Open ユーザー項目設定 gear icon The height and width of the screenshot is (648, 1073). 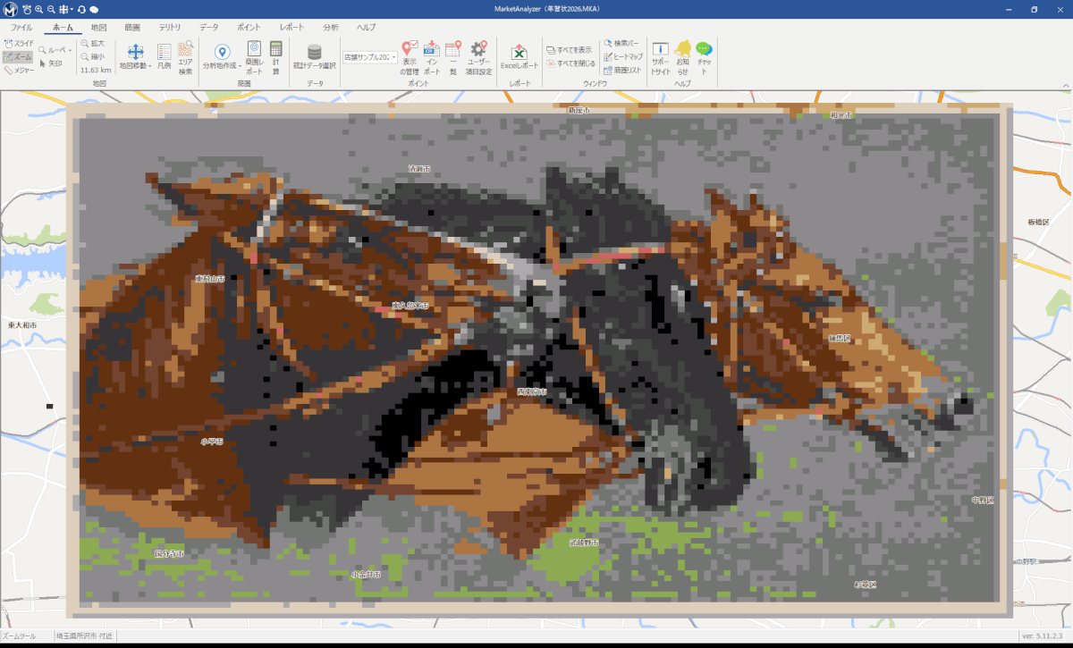(478, 56)
